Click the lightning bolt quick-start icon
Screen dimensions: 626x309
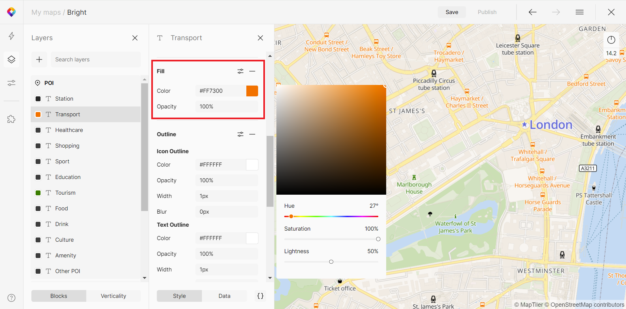point(11,36)
